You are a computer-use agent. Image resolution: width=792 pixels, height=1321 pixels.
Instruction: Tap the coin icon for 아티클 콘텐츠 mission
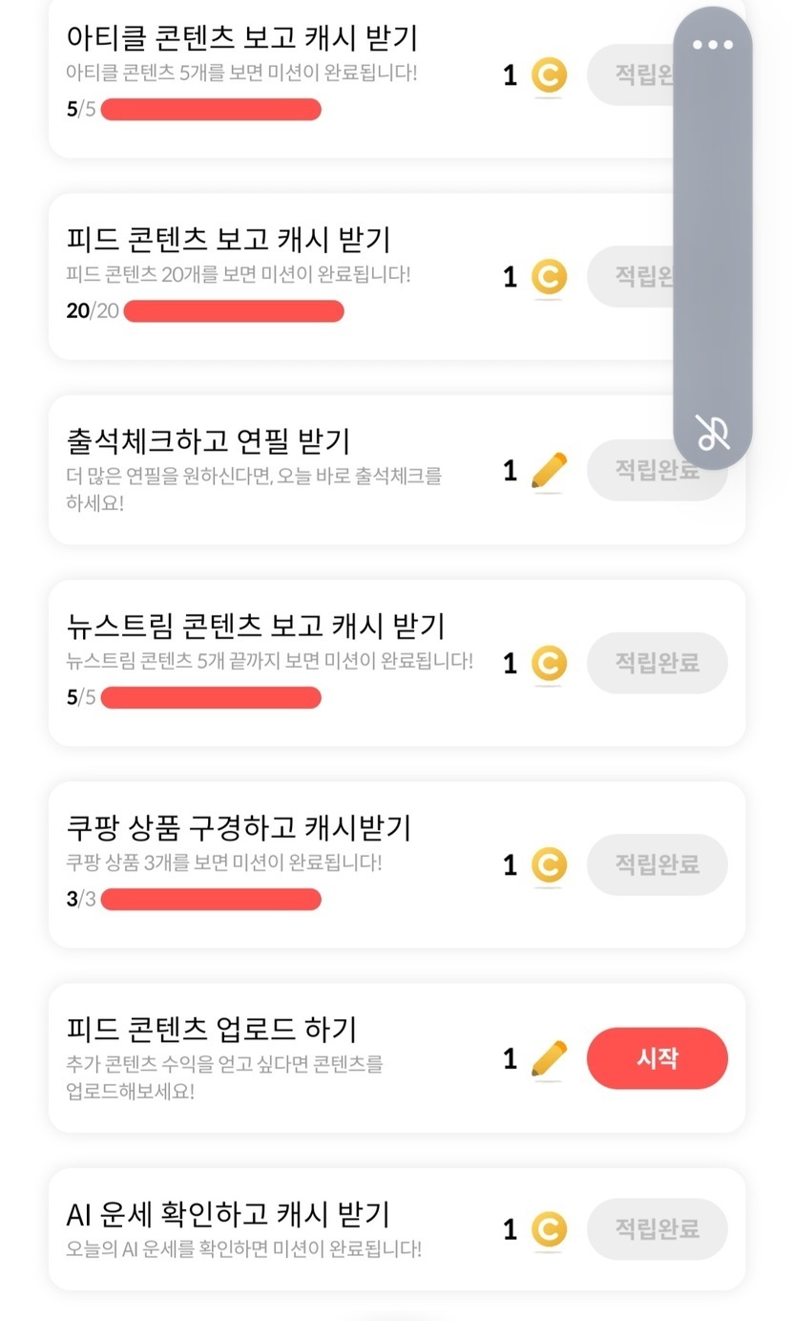pyautogui.click(x=549, y=75)
